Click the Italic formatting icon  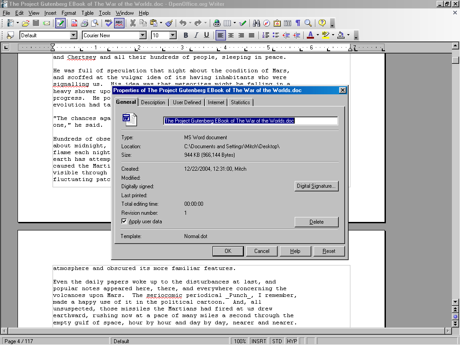pyautogui.click(x=196, y=35)
